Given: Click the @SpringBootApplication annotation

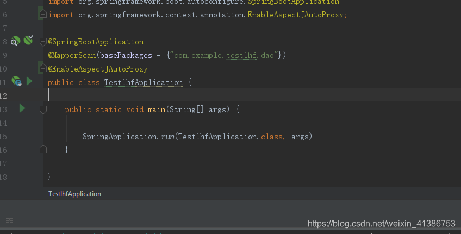Looking at the screenshot, I should pos(96,42).
